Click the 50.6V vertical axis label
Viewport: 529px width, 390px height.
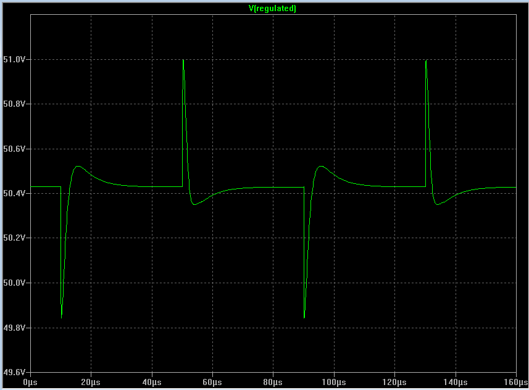(x=14, y=149)
